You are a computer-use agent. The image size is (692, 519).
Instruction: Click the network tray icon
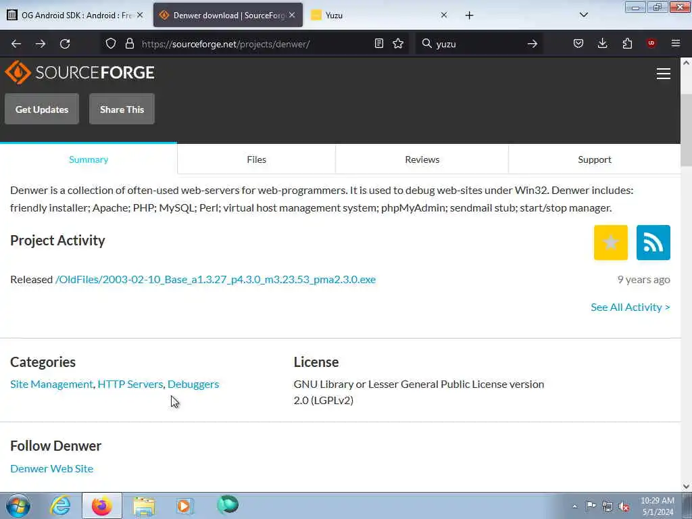click(608, 506)
